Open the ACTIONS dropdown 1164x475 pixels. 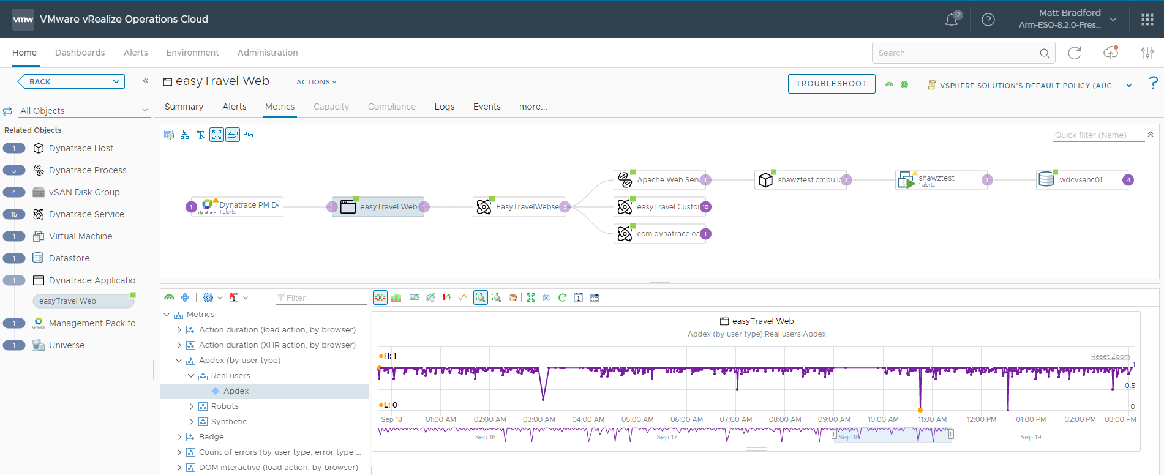pyautogui.click(x=316, y=82)
